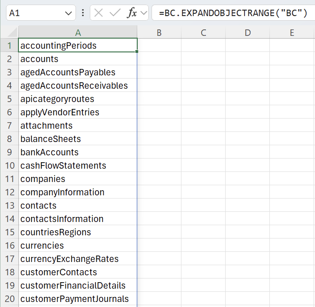Click the three-dot handle beside Name Box
This screenshot has height=307, width=315.
click(x=83, y=13)
